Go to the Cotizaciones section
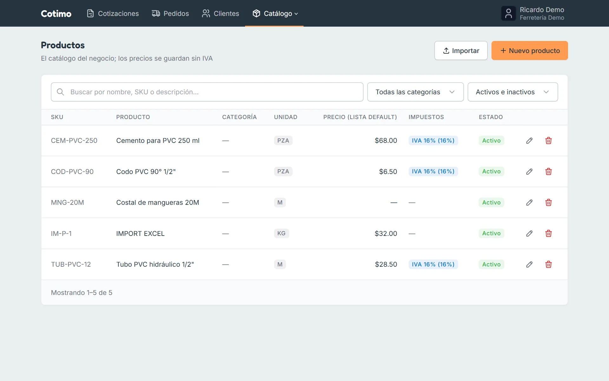The image size is (609, 381). (113, 13)
